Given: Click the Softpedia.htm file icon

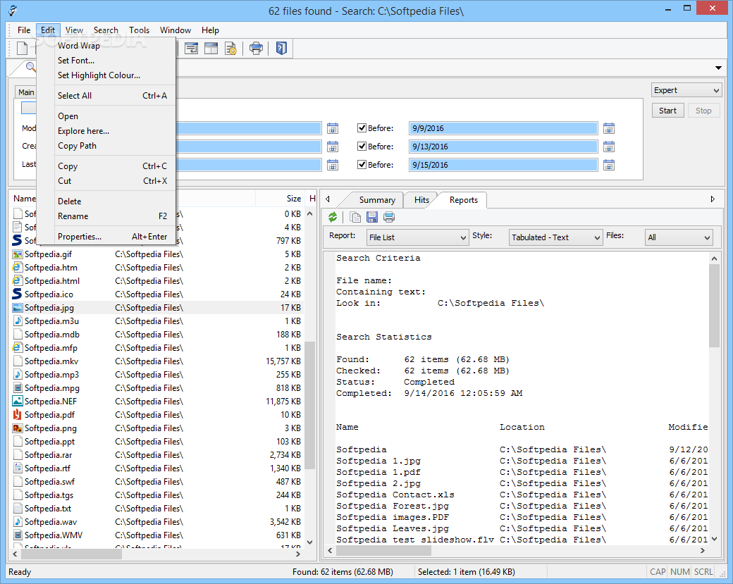Looking at the screenshot, I should [x=18, y=267].
